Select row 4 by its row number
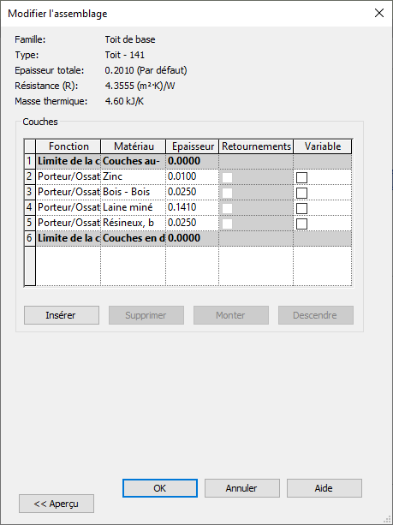The height and width of the screenshot is (525, 393). click(30, 207)
